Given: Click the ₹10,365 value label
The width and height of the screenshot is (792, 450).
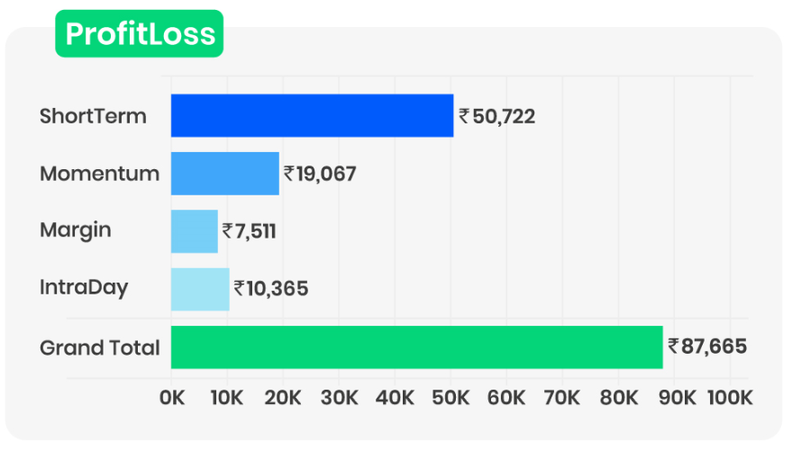Looking at the screenshot, I should (270, 289).
